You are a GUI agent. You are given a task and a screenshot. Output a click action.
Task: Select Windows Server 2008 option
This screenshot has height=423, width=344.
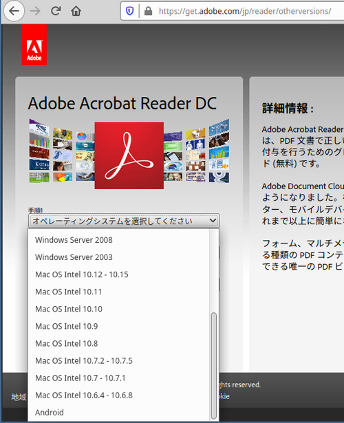pos(119,240)
